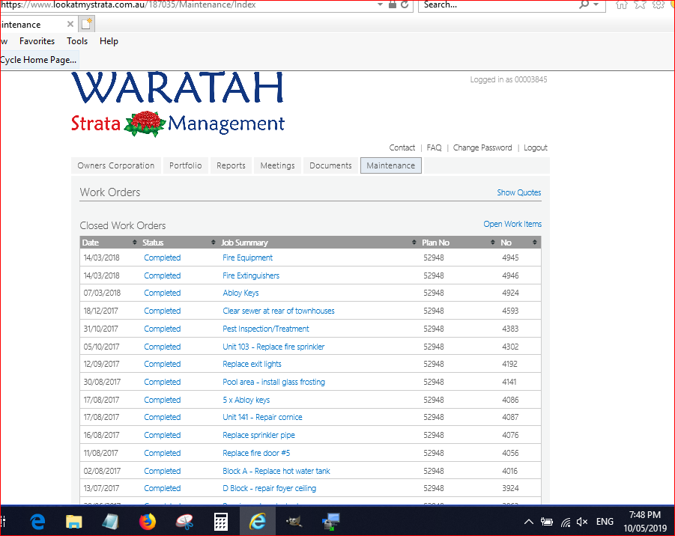
Task: Open the Tools menu
Action: (x=77, y=41)
